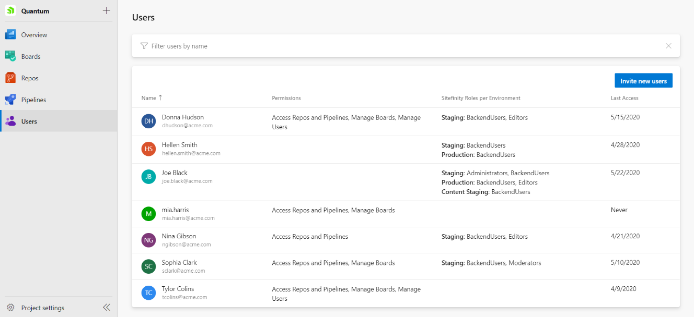694x317 pixels.
Task: Click Donna Hudson's DH avatar
Action: point(149,121)
